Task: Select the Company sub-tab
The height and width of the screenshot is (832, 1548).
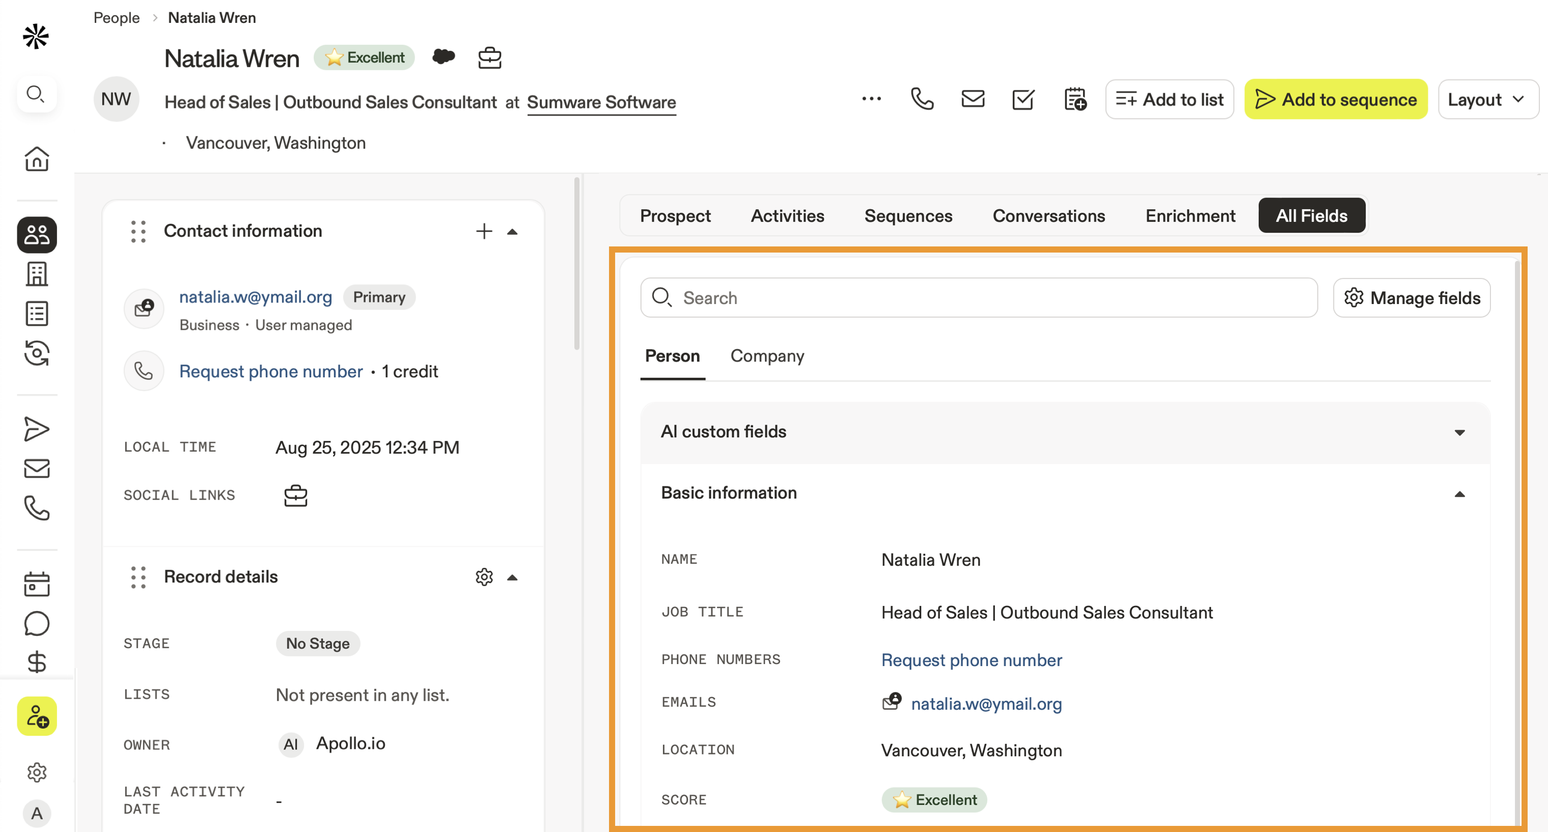Action: [767, 355]
